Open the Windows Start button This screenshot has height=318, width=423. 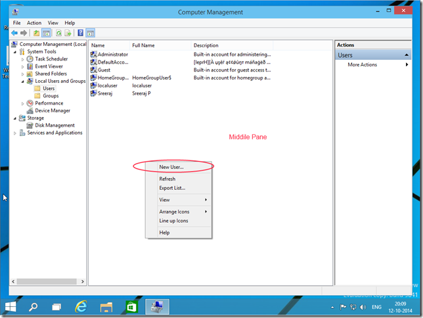tap(11, 307)
